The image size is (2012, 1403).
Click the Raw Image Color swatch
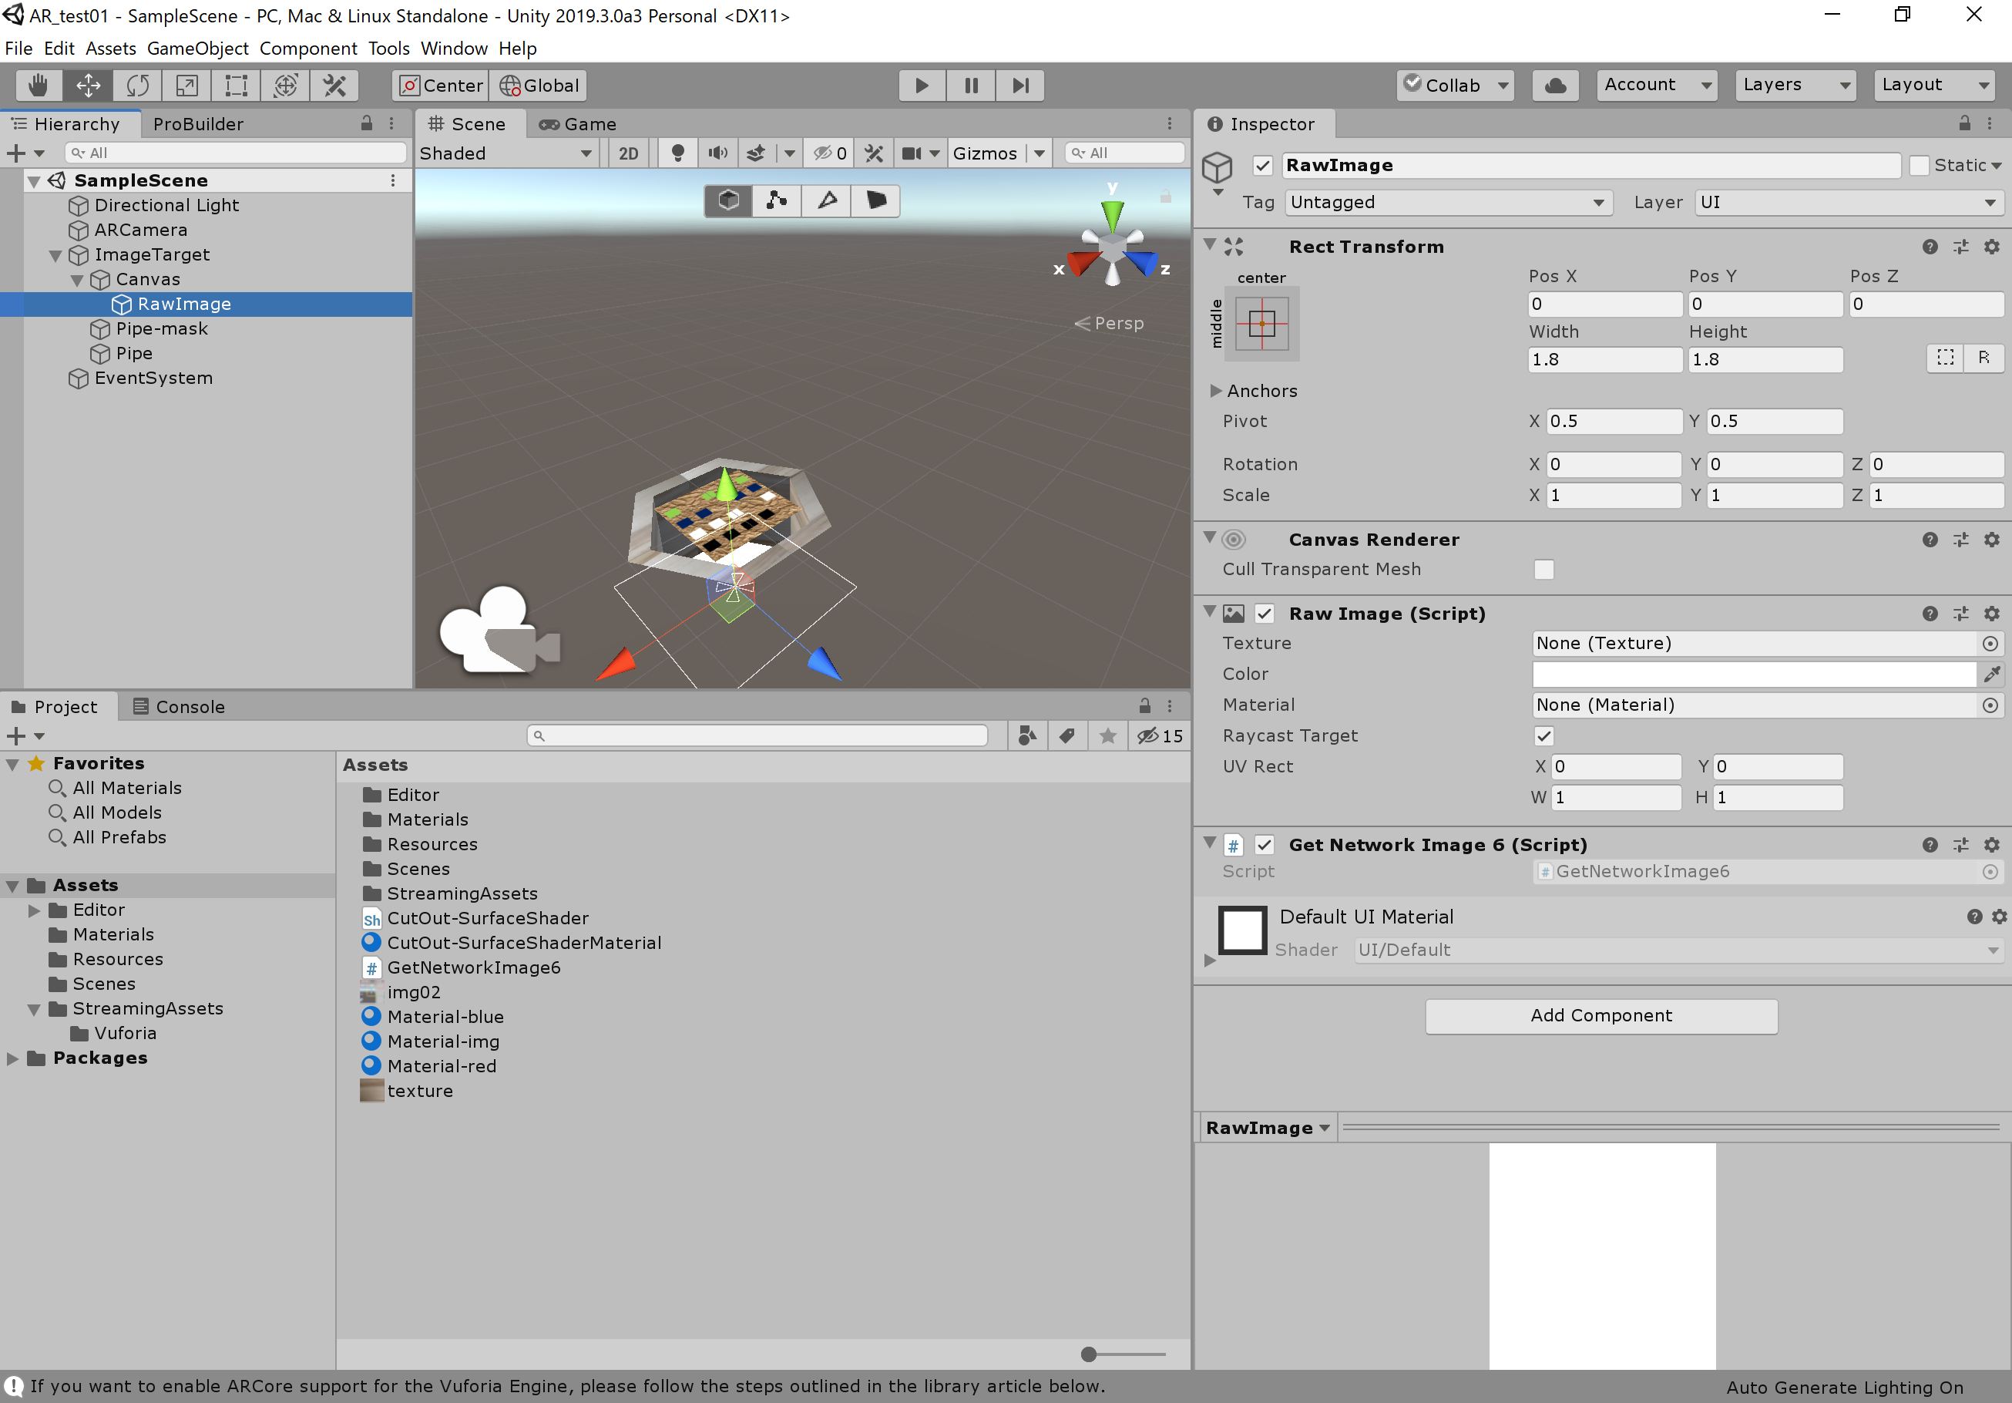point(1752,674)
